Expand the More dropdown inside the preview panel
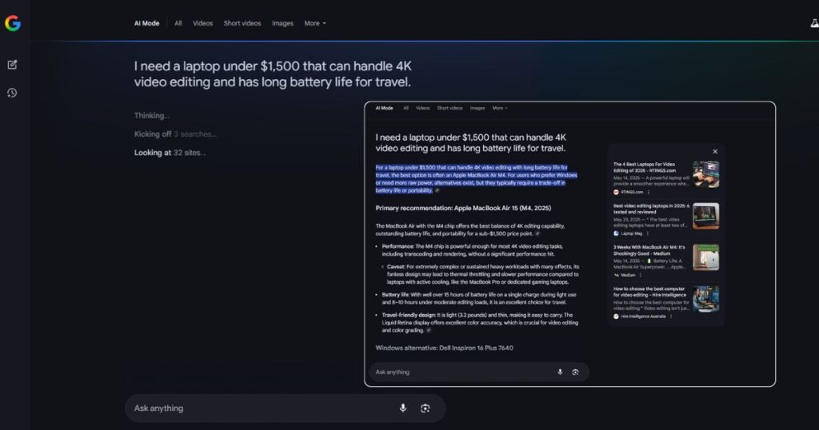The image size is (819, 430). [500, 108]
